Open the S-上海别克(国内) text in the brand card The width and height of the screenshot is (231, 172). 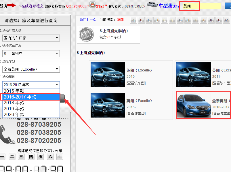(x=114, y=31)
